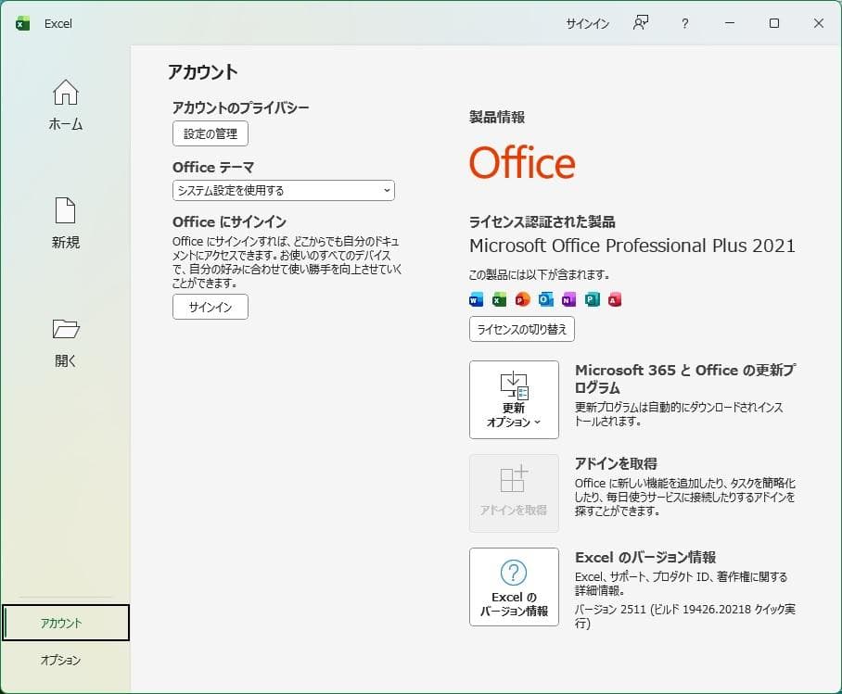Click the disabled アドインを取得 button

pos(514,493)
